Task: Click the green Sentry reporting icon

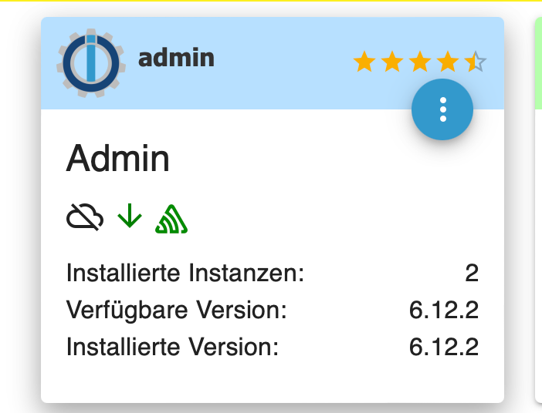Action: (171, 219)
